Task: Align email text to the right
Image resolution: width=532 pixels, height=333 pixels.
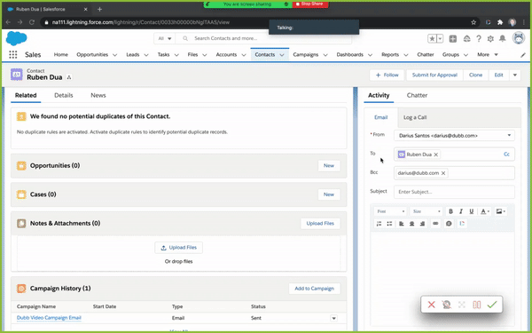Action: 422,223
